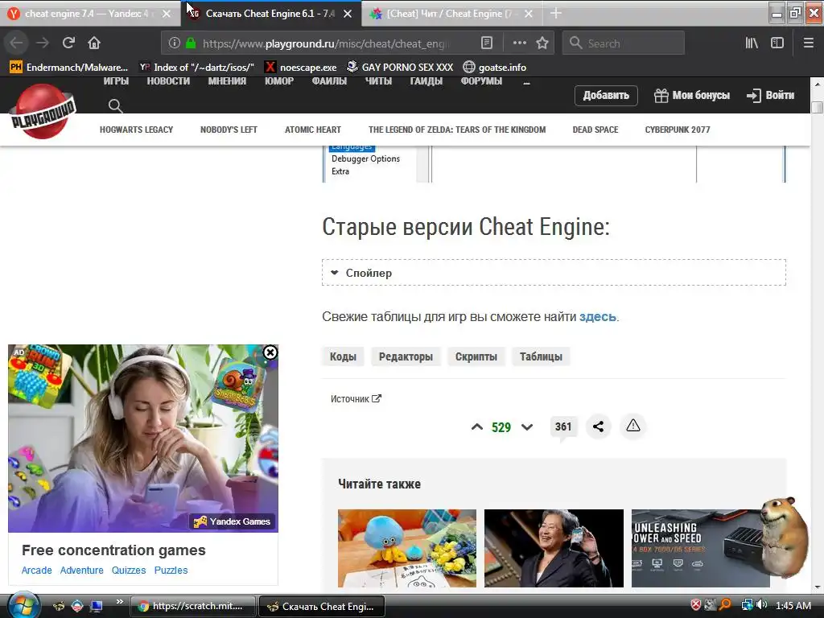This screenshot has width=824, height=618.
Task: Click the volume icon in system tray
Action: [763, 605]
